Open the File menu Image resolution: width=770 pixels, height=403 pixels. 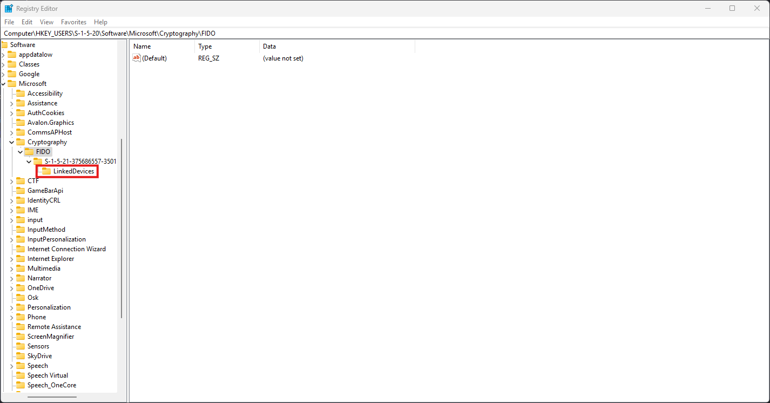[9, 22]
